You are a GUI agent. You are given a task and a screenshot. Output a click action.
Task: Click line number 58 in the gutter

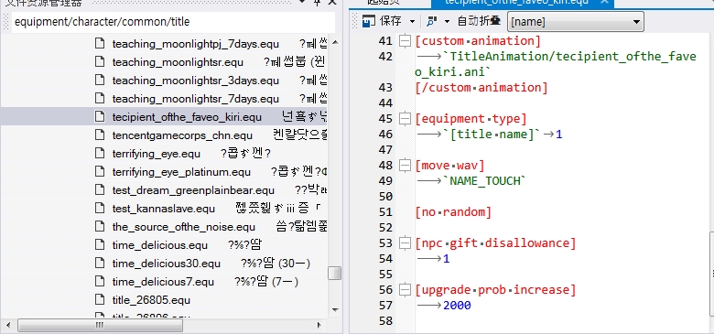385,321
